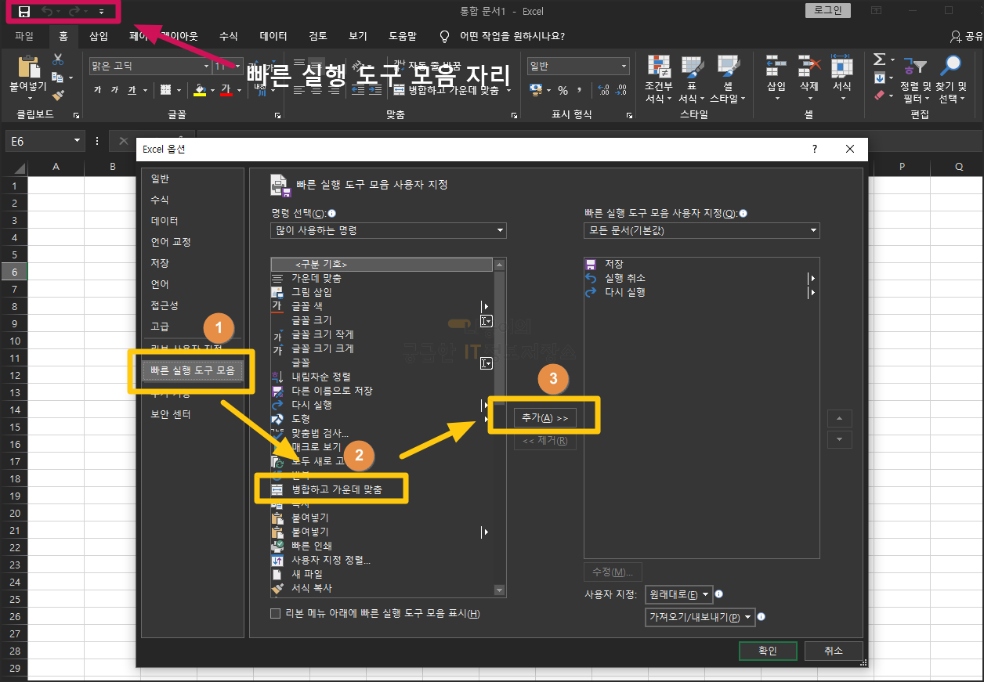Click the percent style icon
984x682 pixels.
[563, 91]
